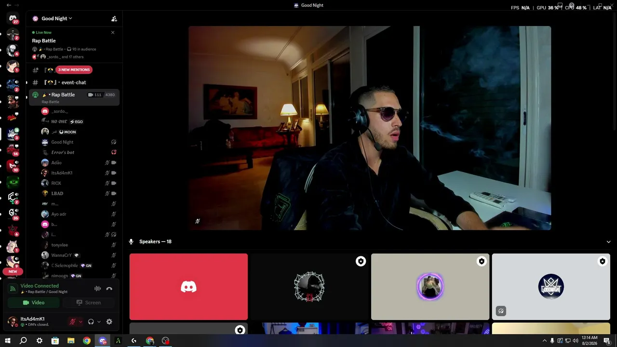
Task: Click the stage icon next to Rap Battle
Action: [x=35, y=95]
